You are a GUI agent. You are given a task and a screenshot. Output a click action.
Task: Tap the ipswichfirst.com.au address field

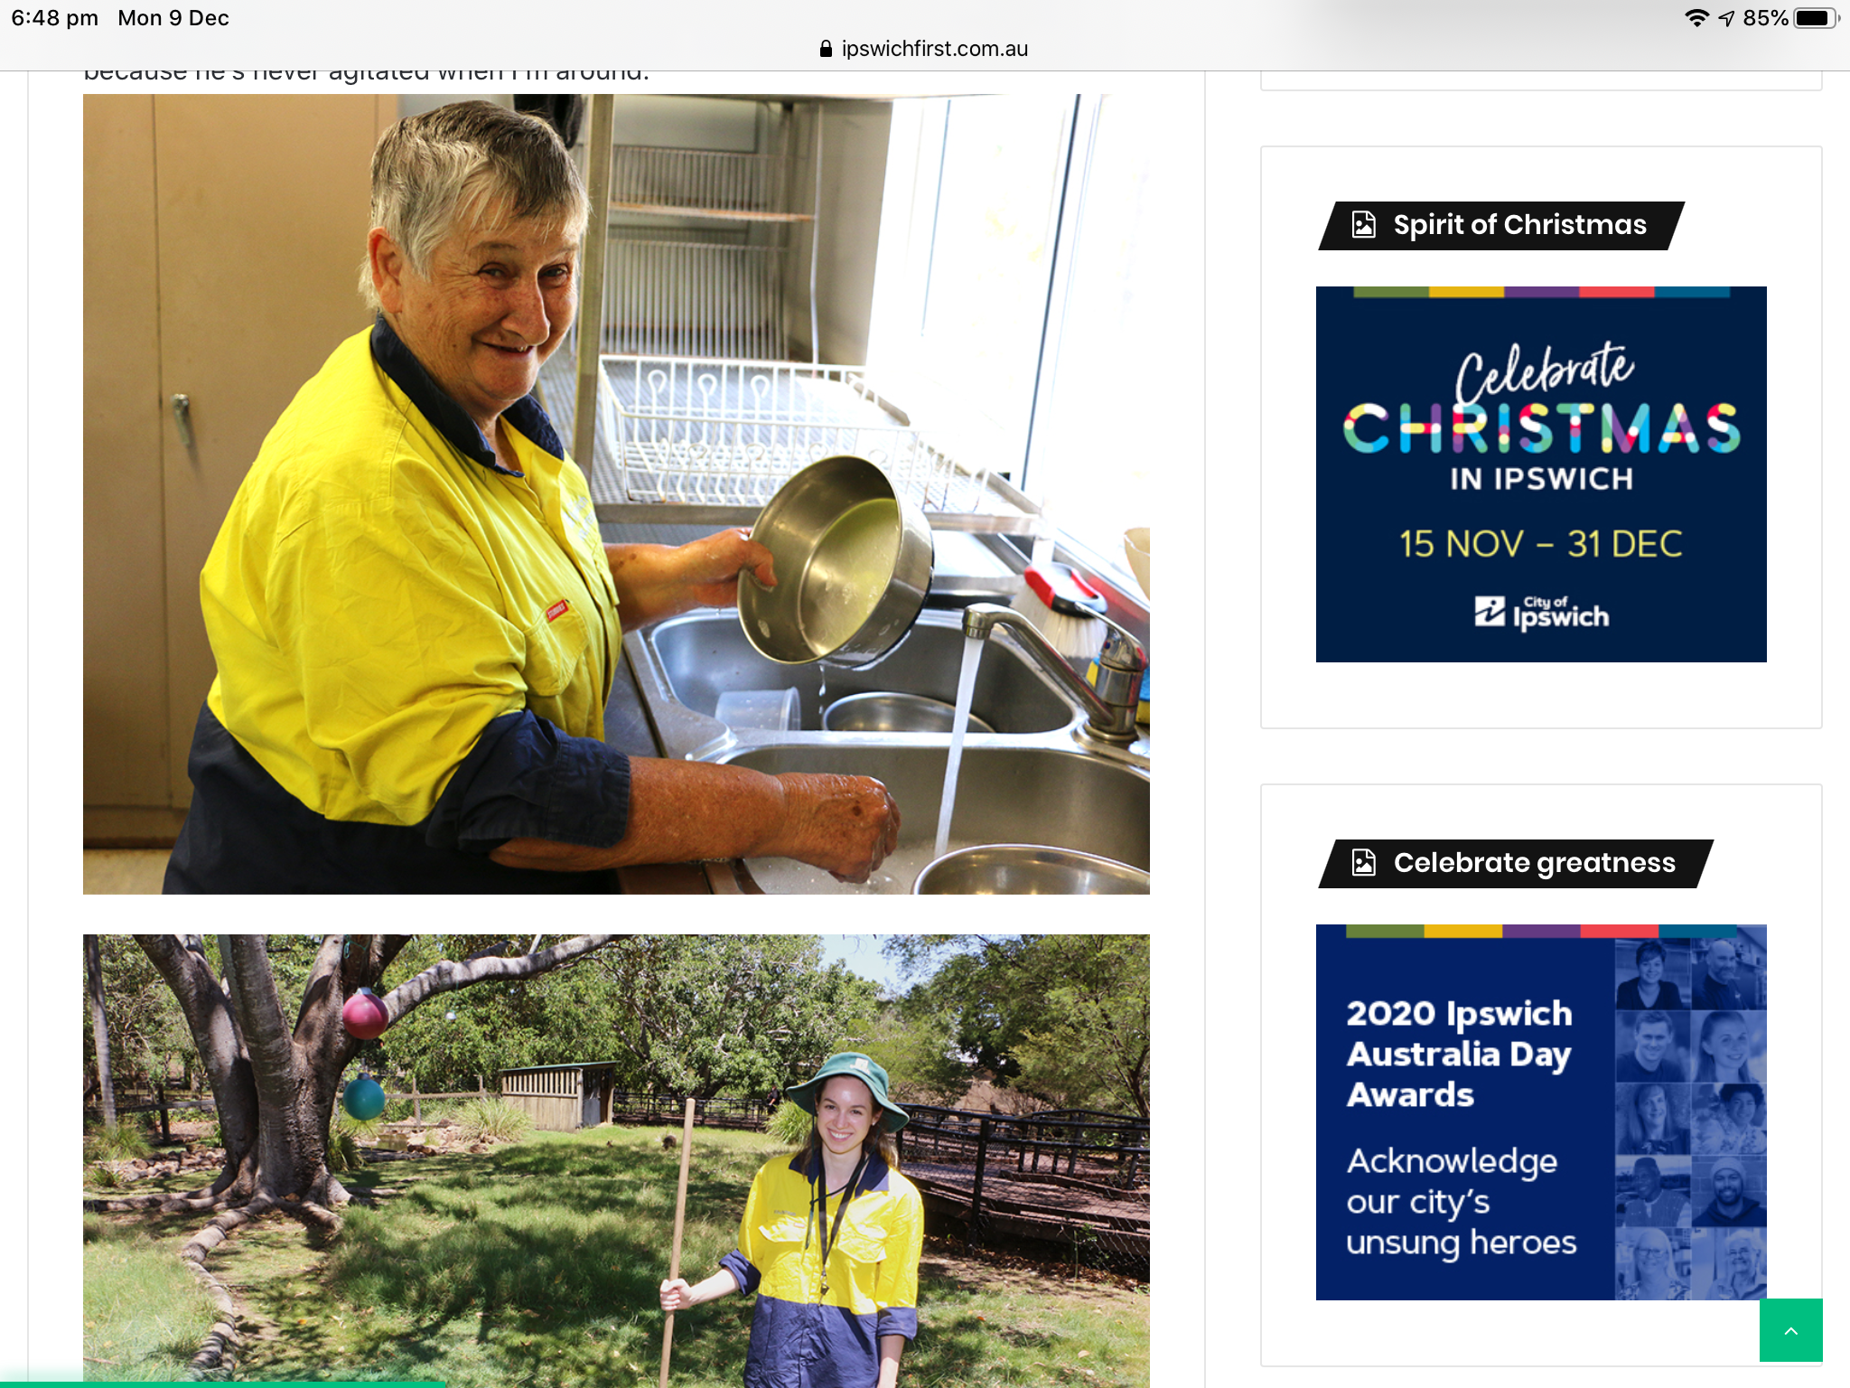point(925,49)
